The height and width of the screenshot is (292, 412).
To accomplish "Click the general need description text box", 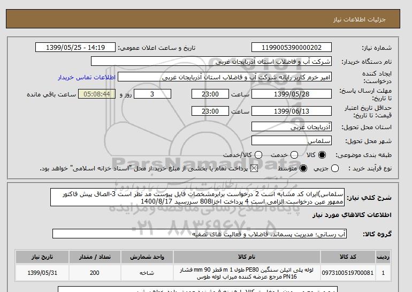I will (197, 197).
